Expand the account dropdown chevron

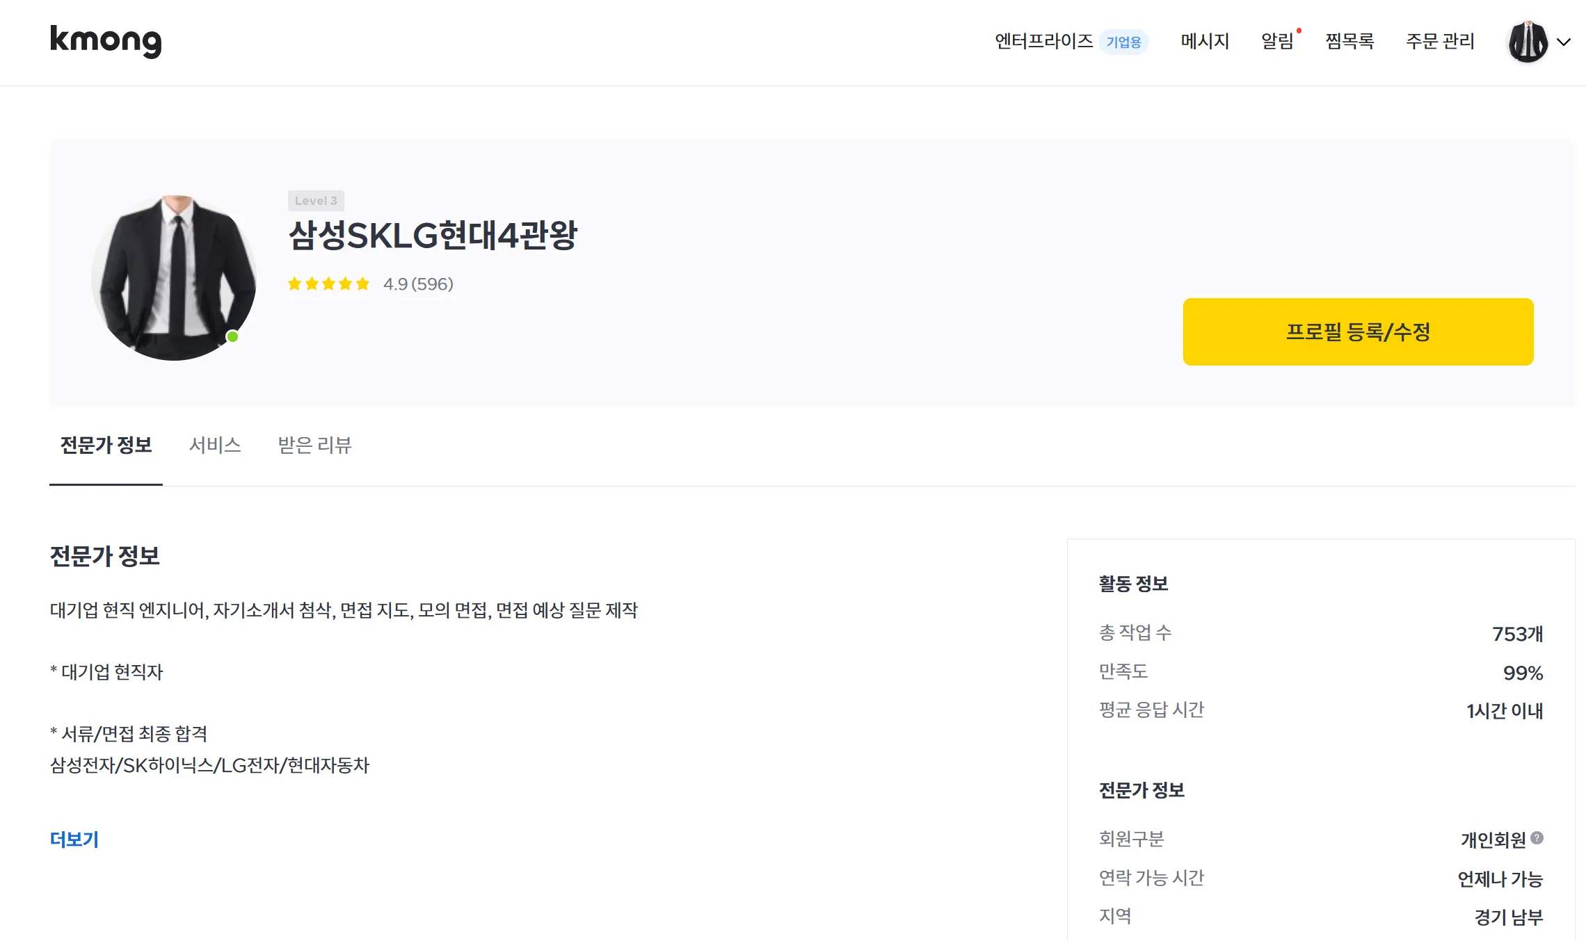1564,42
